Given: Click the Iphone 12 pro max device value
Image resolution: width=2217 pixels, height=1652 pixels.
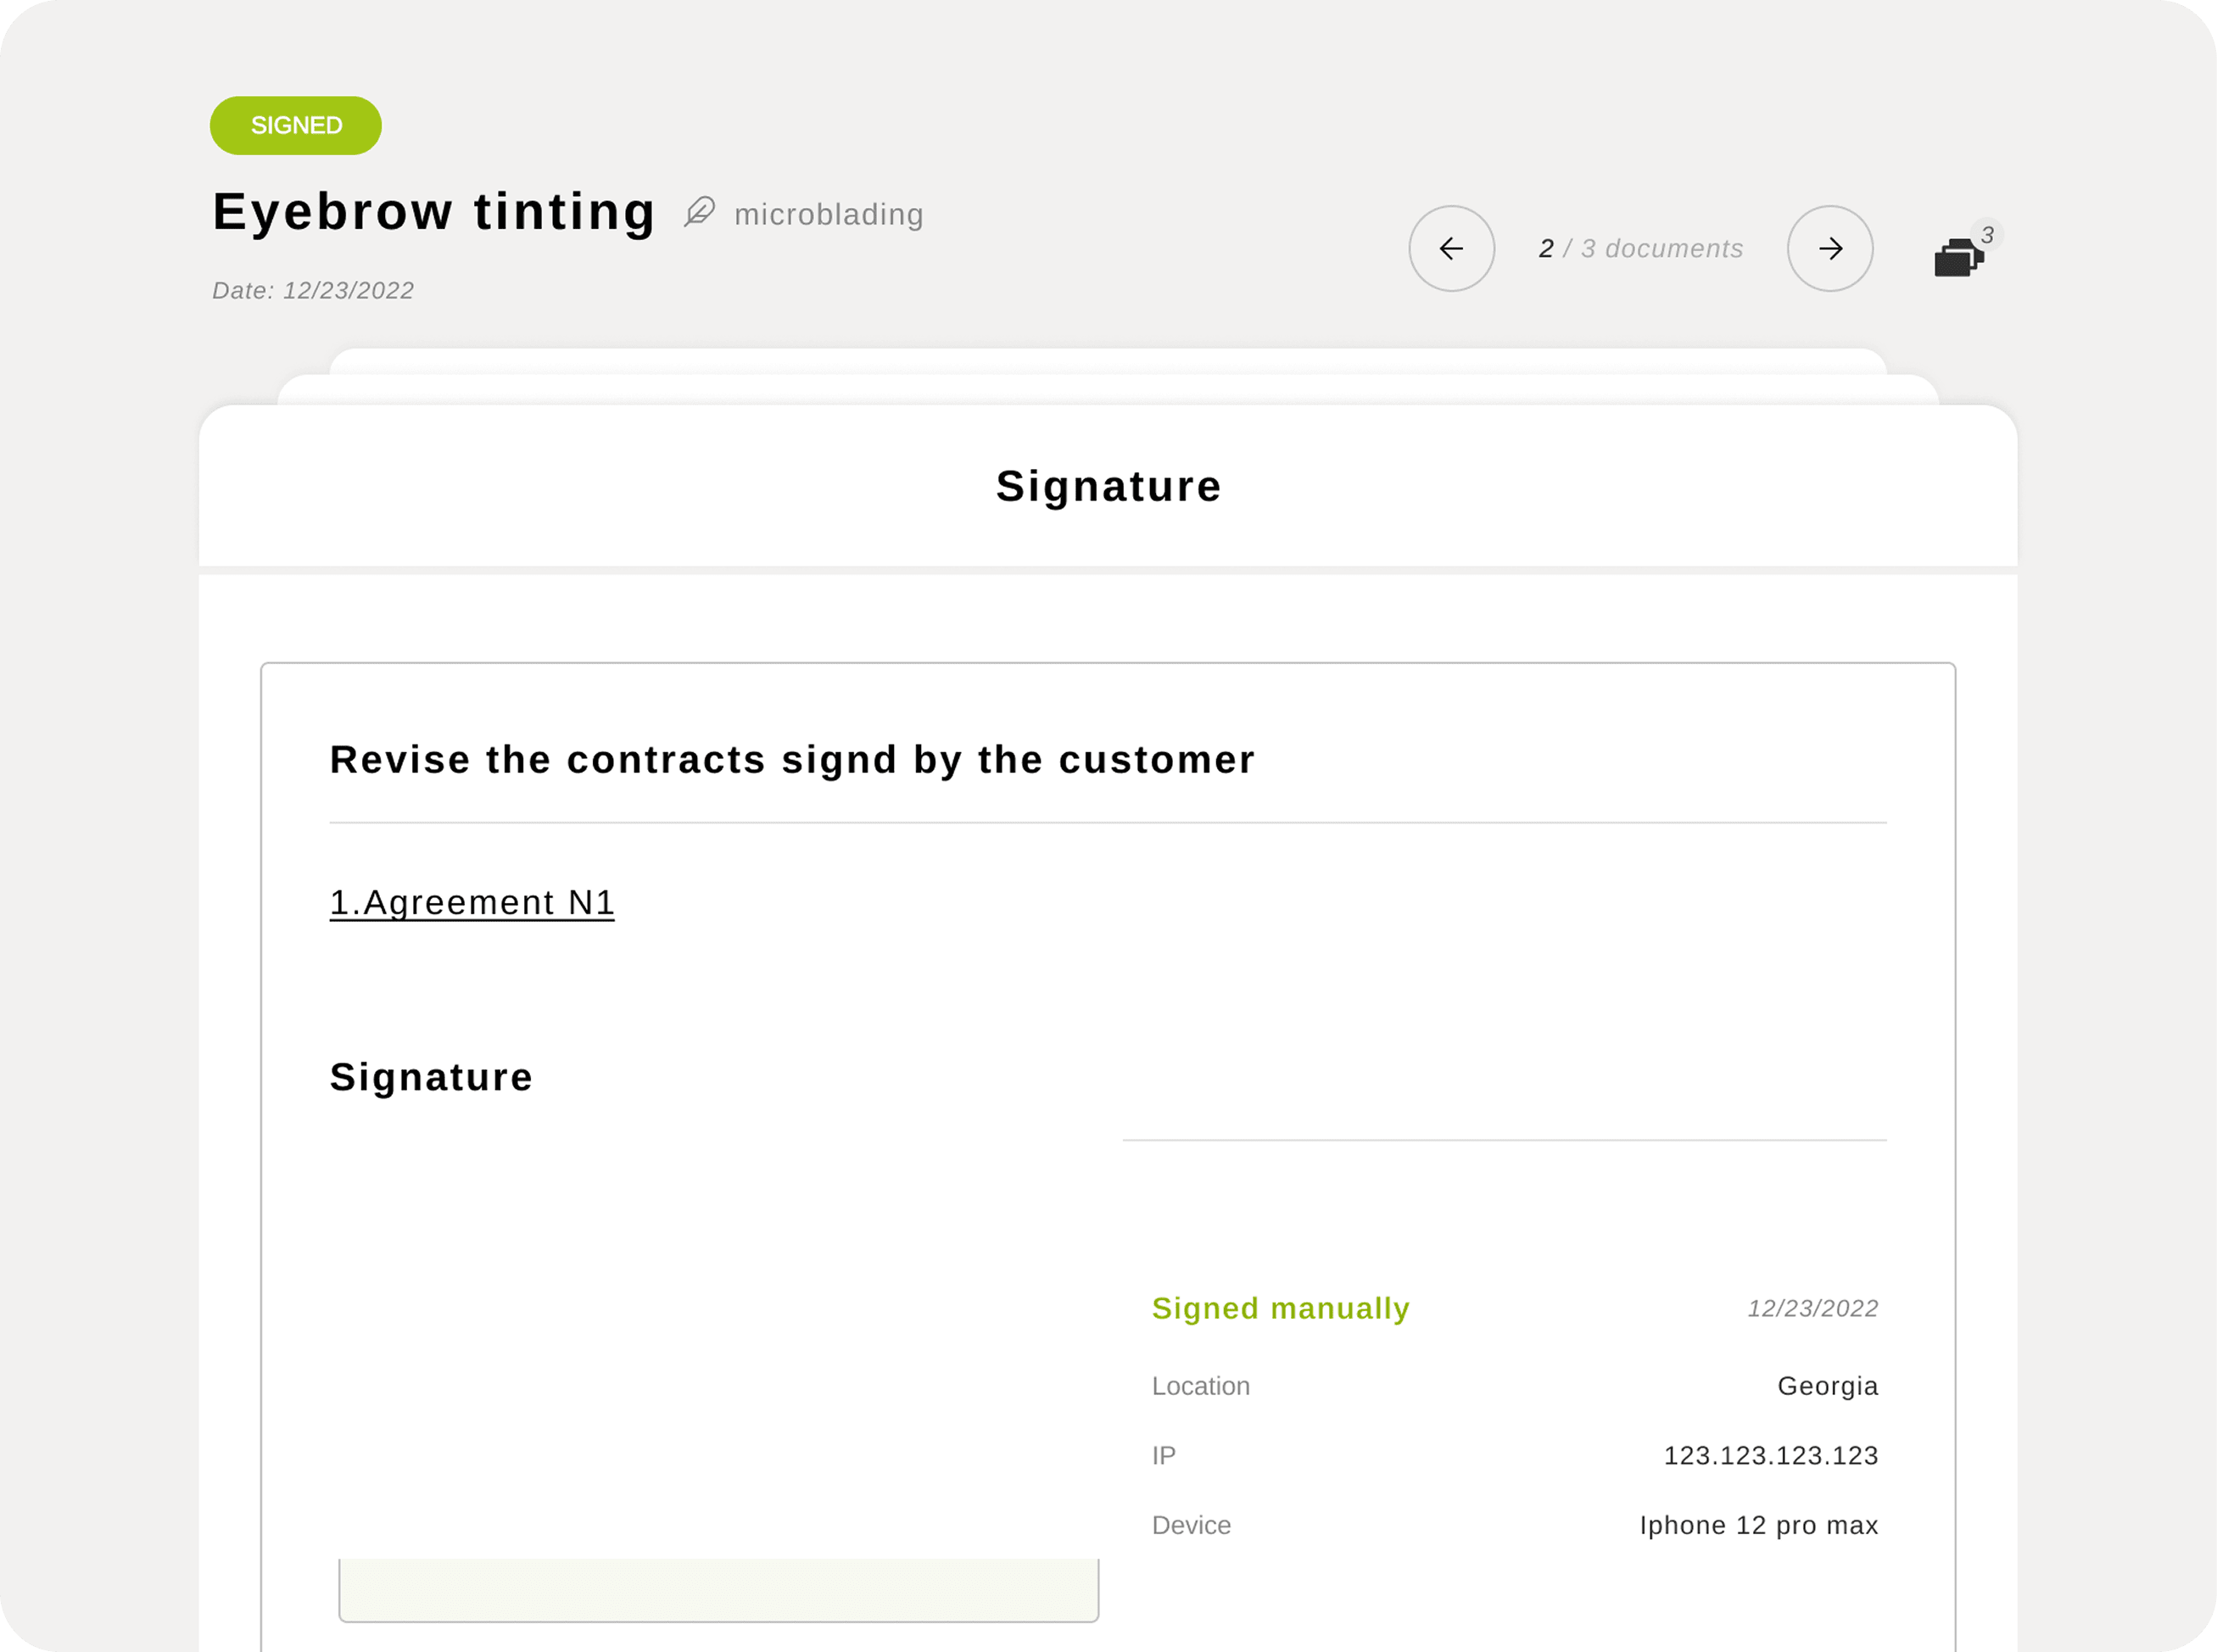Looking at the screenshot, I should (x=1758, y=1525).
